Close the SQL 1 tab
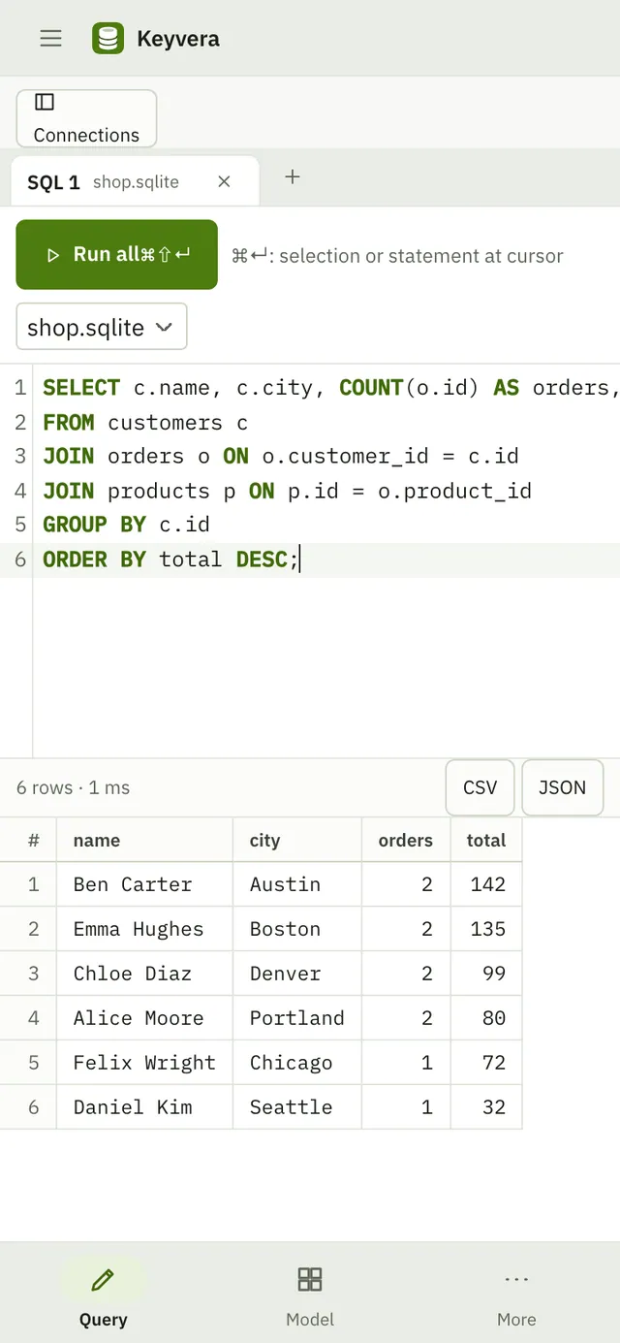 (224, 181)
